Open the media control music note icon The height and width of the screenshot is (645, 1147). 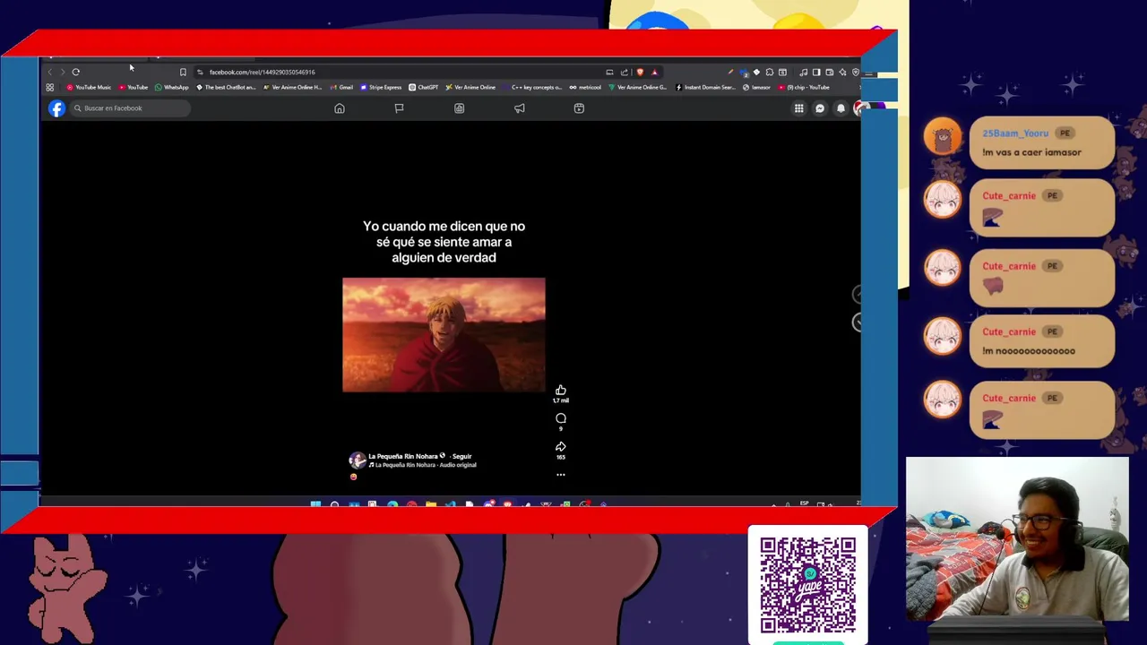point(803,72)
